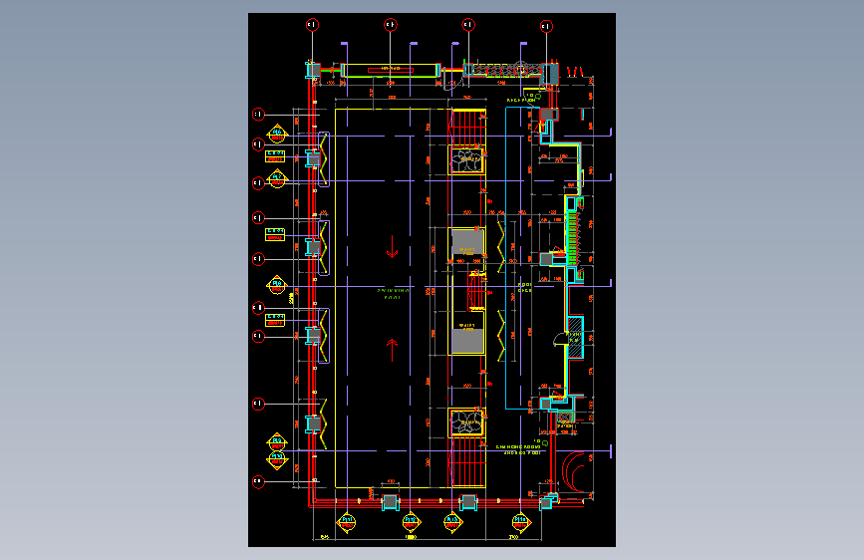
Task: Click the red downward arrow inside the pool
Action: coord(392,247)
